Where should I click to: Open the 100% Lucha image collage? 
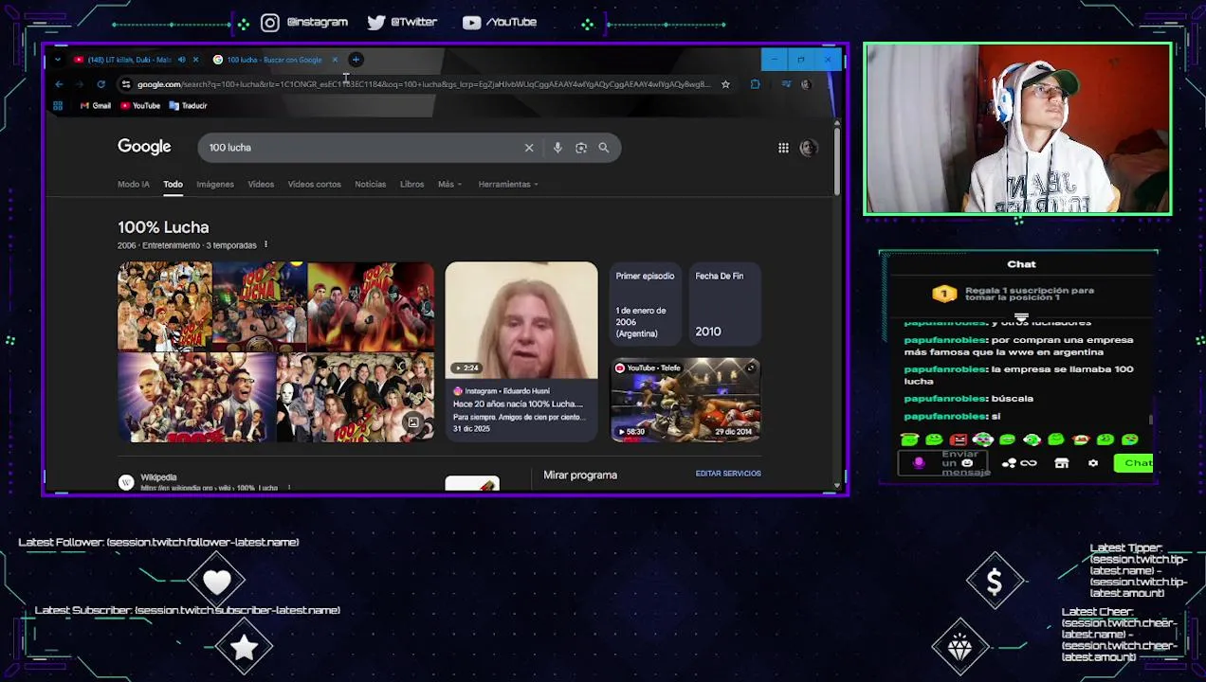[276, 351]
